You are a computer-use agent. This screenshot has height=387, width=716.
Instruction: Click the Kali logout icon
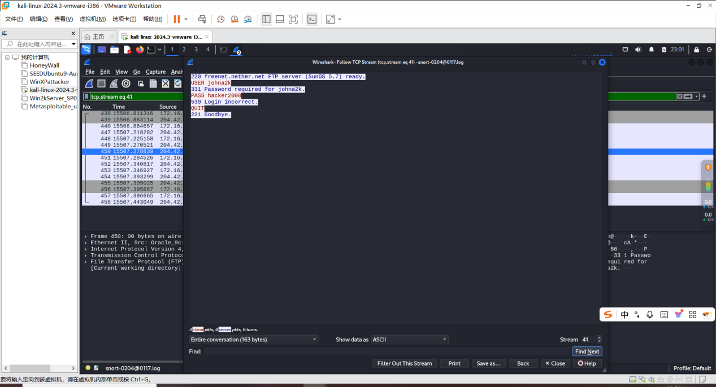pyautogui.click(x=709, y=50)
